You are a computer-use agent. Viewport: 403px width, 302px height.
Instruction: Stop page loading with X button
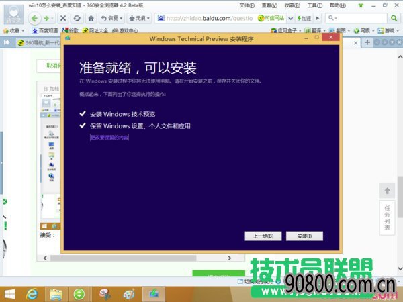point(63,18)
